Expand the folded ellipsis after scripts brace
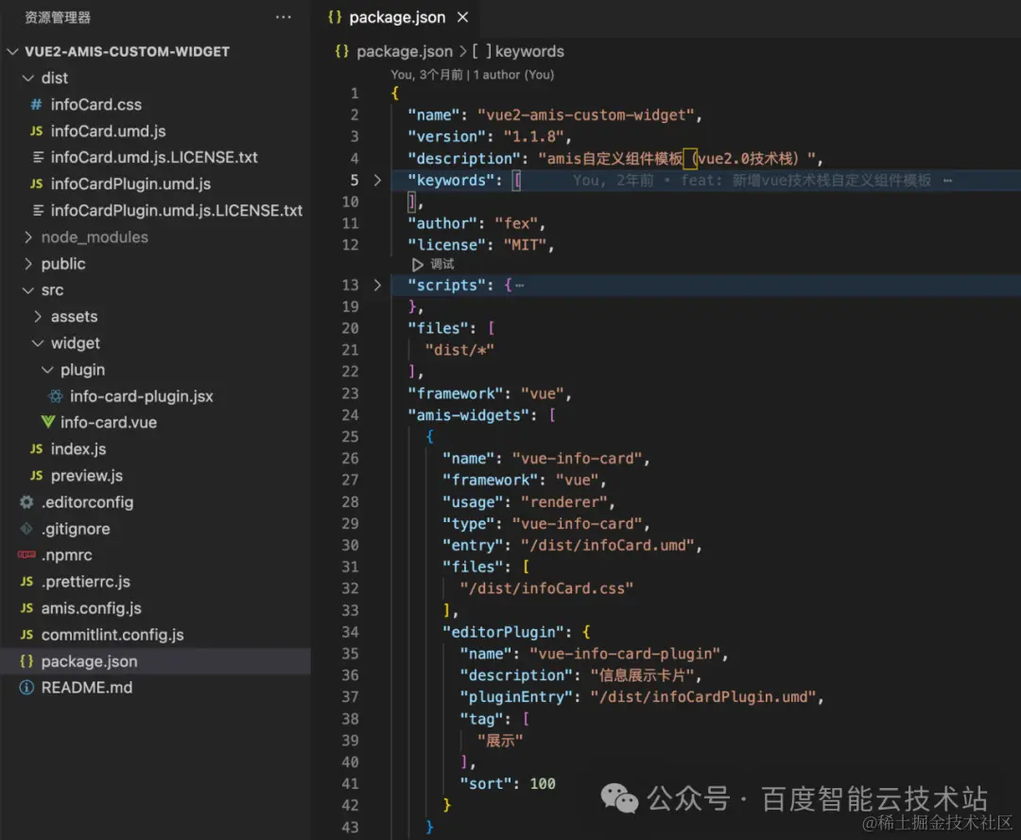The image size is (1021, 840). [520, 286]
